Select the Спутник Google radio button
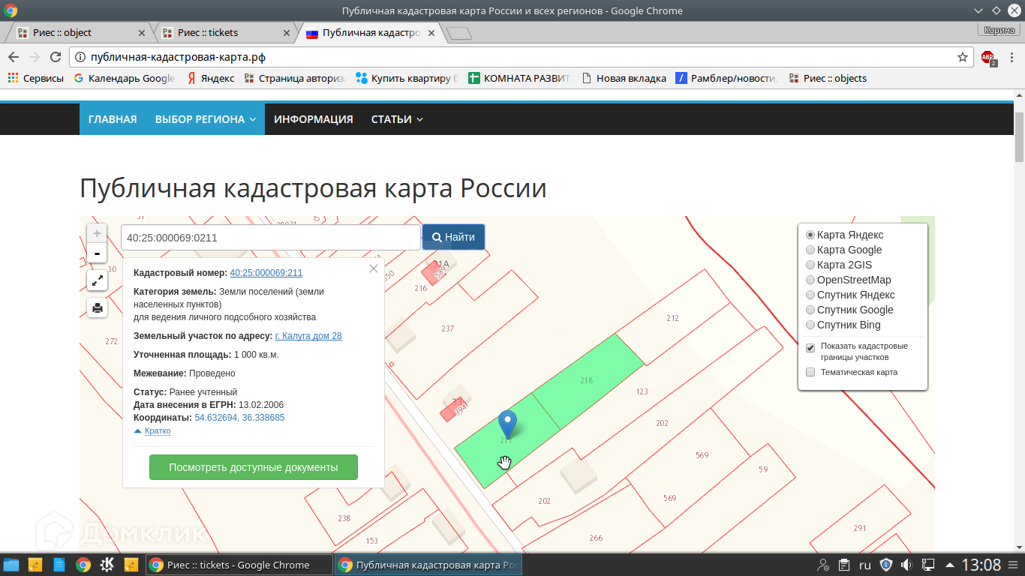 click(x=810, y=310)
